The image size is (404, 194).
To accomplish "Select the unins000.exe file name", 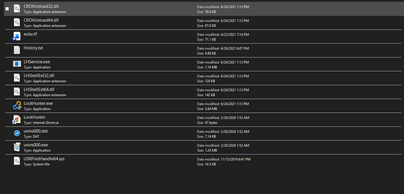I will click(x=36, y=145).
